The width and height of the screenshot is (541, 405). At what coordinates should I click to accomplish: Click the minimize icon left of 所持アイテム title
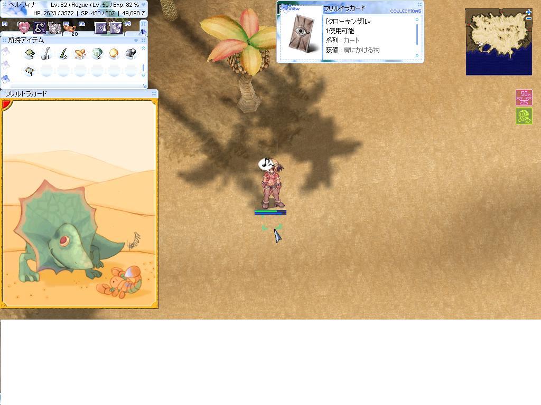click(4, 40)
